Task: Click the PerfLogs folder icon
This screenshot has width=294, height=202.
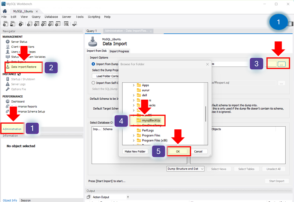Action: click(x=139, y=130)
